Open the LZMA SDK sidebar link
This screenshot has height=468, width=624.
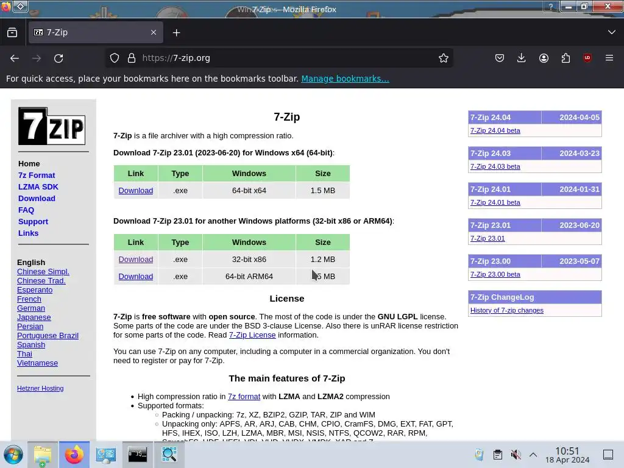[38, 186]
